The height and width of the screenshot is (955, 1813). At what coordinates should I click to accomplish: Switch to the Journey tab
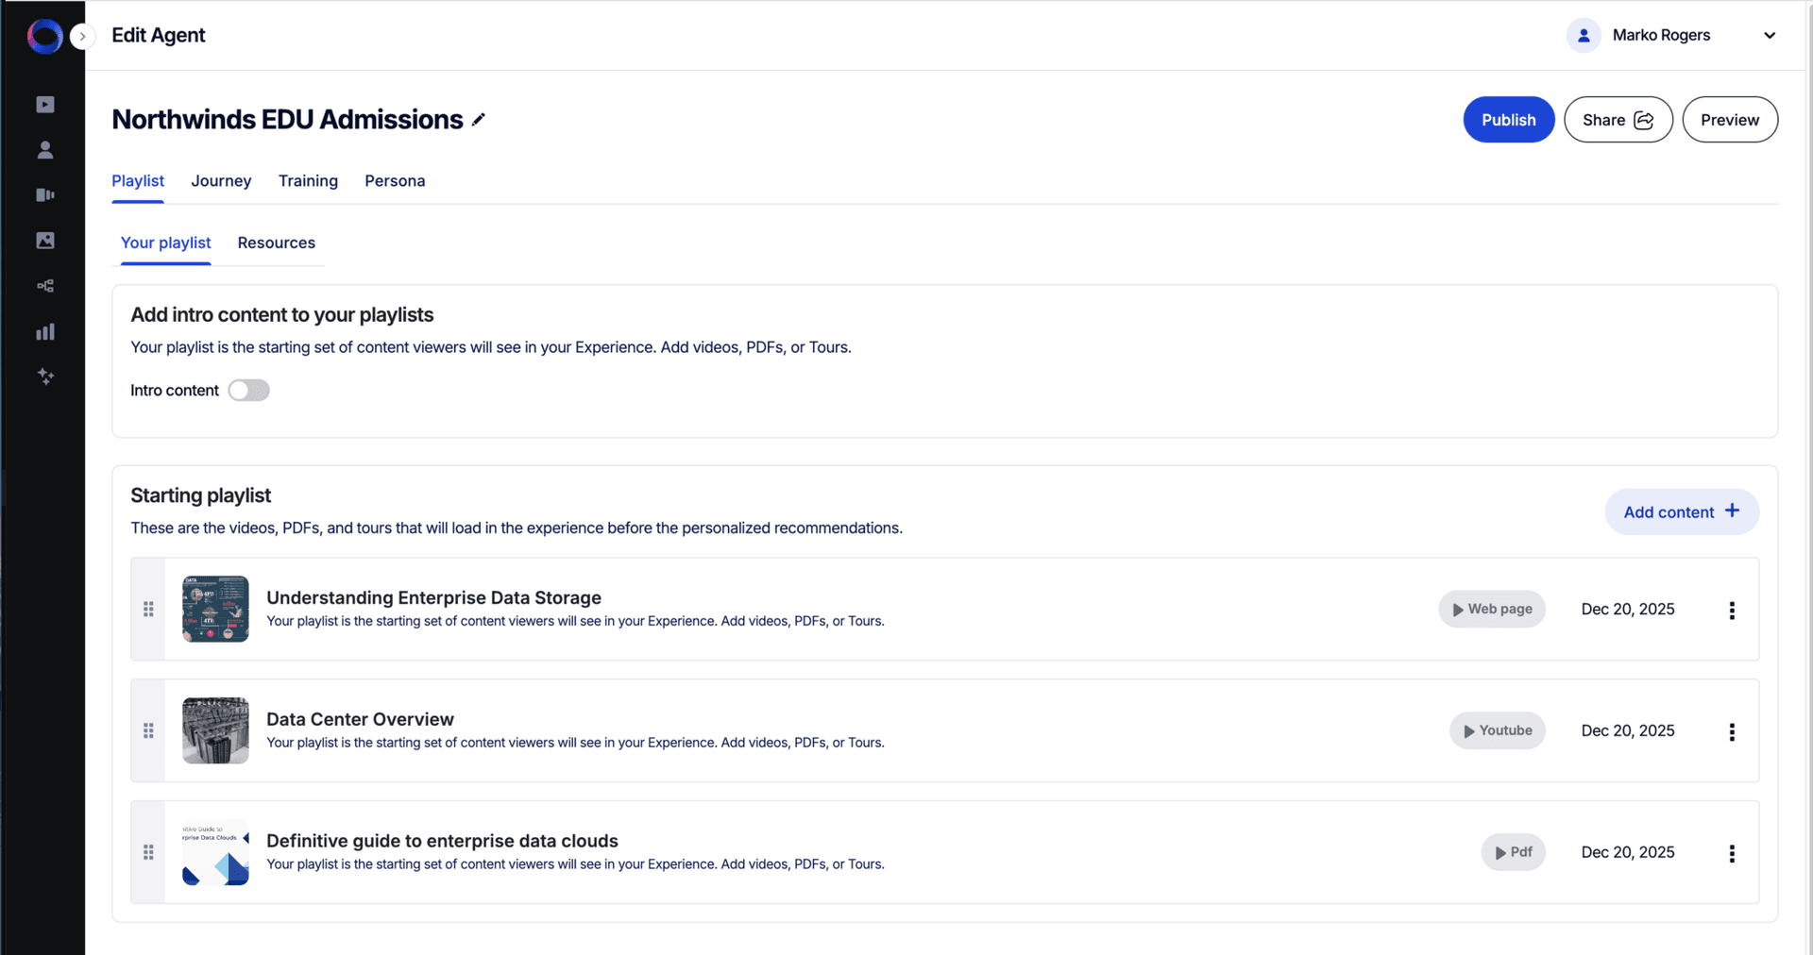[x=221, y=180]
